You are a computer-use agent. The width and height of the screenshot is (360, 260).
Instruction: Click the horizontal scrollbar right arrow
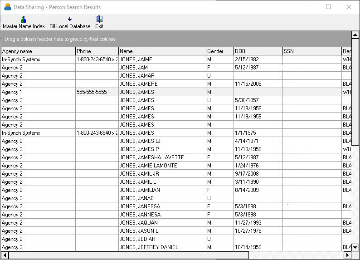pos(348,255)
